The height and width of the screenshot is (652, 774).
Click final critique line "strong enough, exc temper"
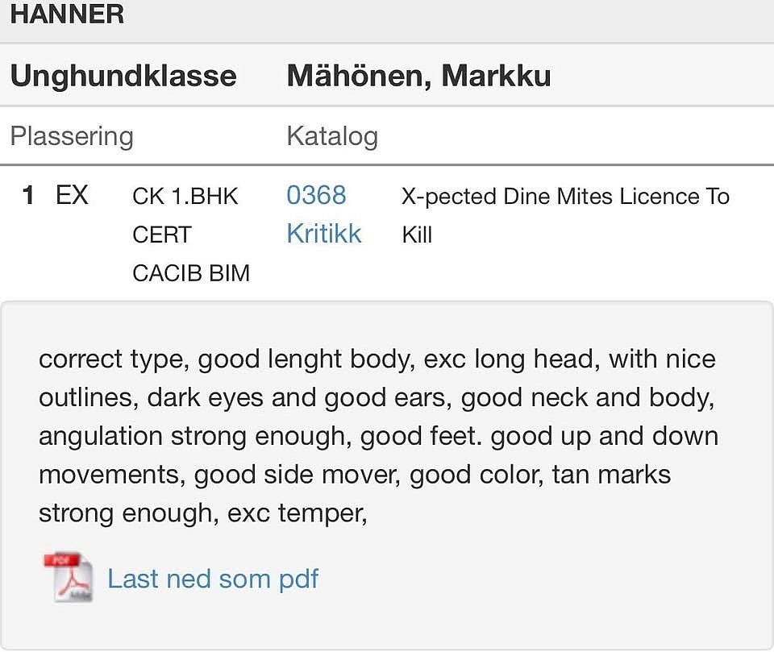pos(203,513)
